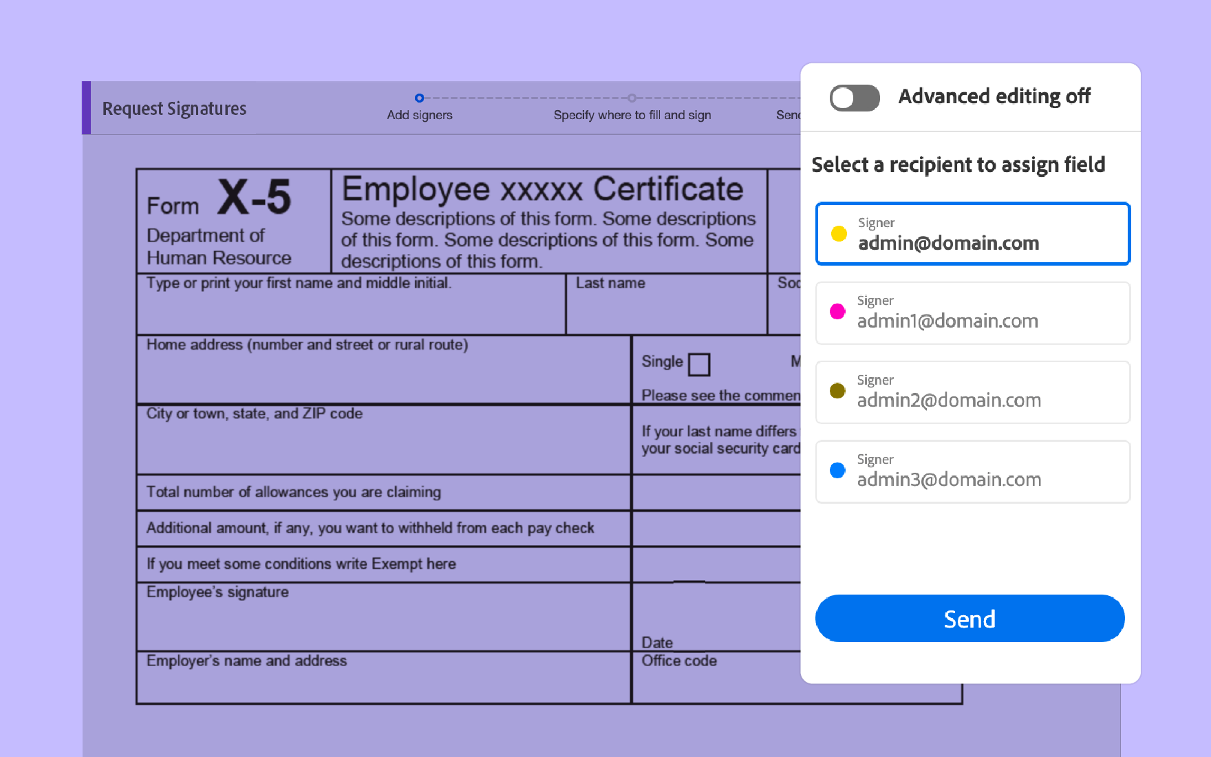Go to the Add signers step

pos(419,115)
